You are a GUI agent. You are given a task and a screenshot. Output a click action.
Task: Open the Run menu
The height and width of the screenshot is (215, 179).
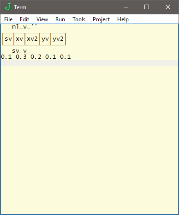(x=60, y=19)
